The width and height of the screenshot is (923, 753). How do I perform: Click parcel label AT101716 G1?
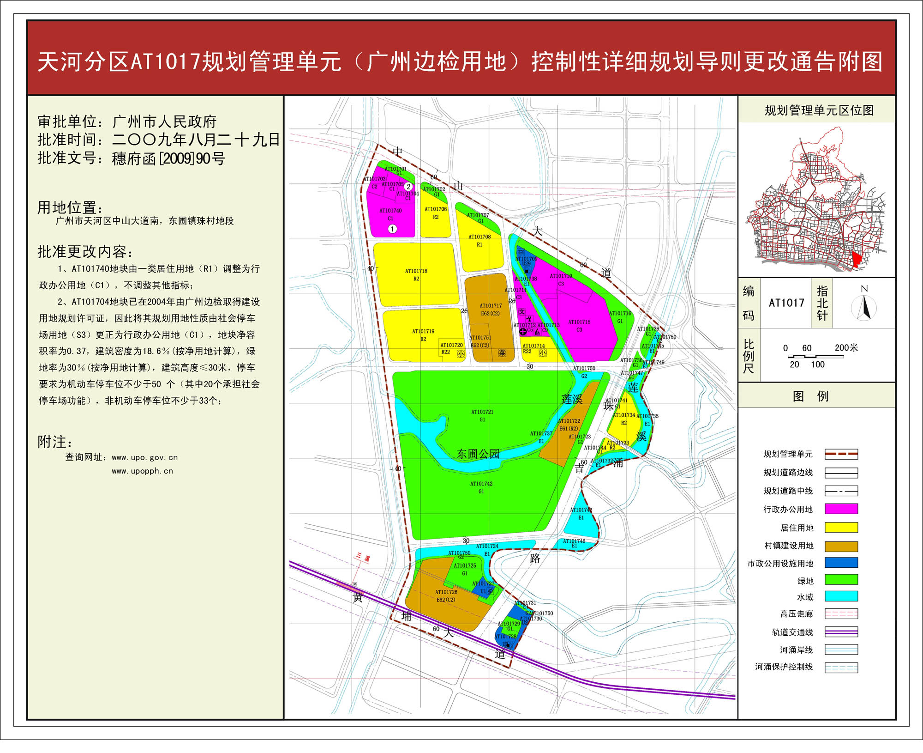(620, 317)
